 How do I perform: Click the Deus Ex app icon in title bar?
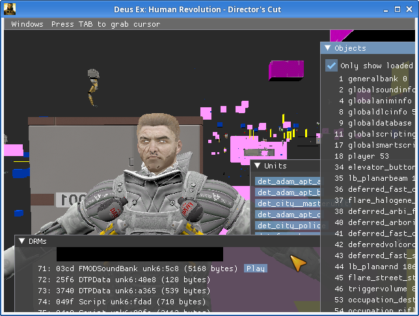pos(8,9)
